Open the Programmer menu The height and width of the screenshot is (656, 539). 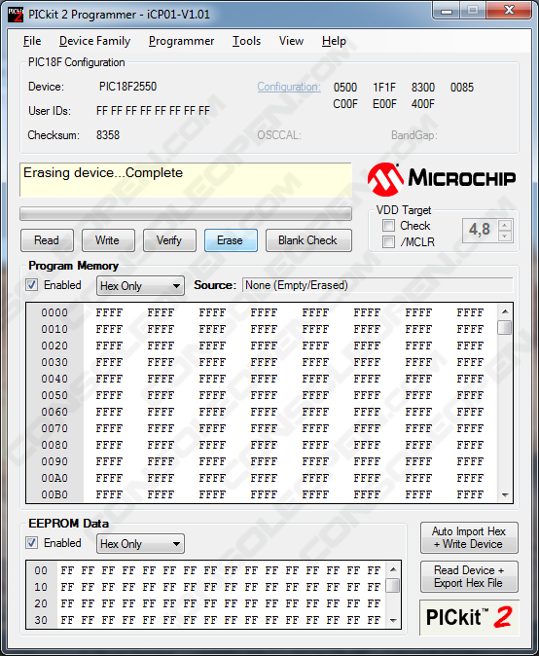click(182, 41)
